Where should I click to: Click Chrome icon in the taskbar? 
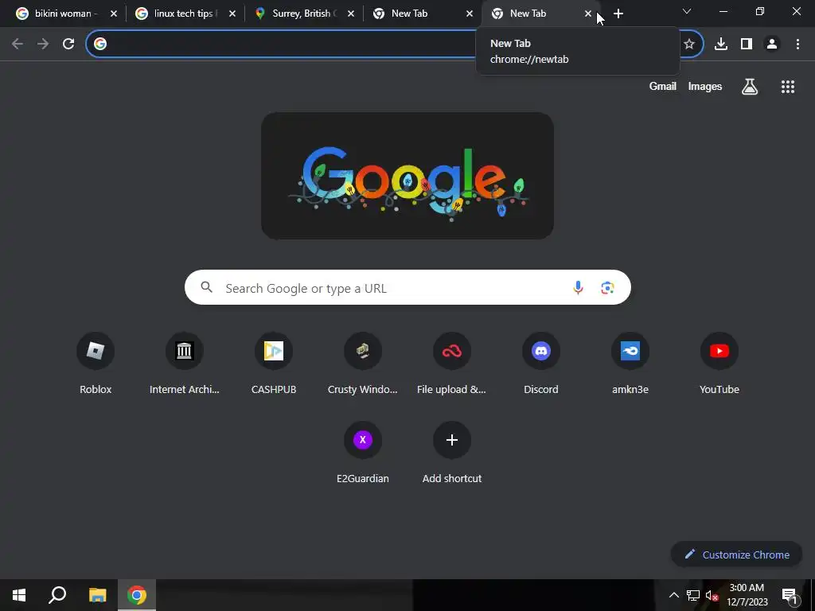point(137,595)
